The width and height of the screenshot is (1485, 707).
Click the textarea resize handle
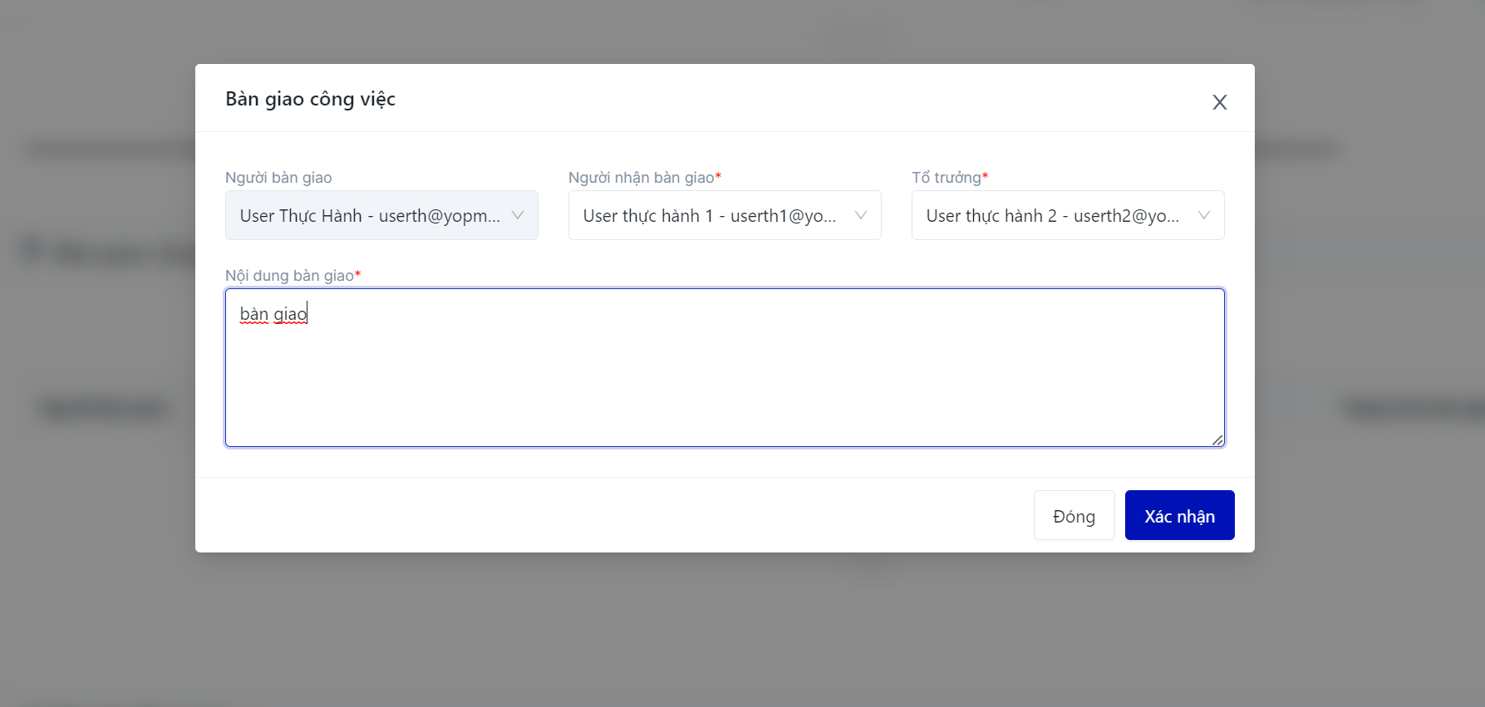pos(1217,440)
